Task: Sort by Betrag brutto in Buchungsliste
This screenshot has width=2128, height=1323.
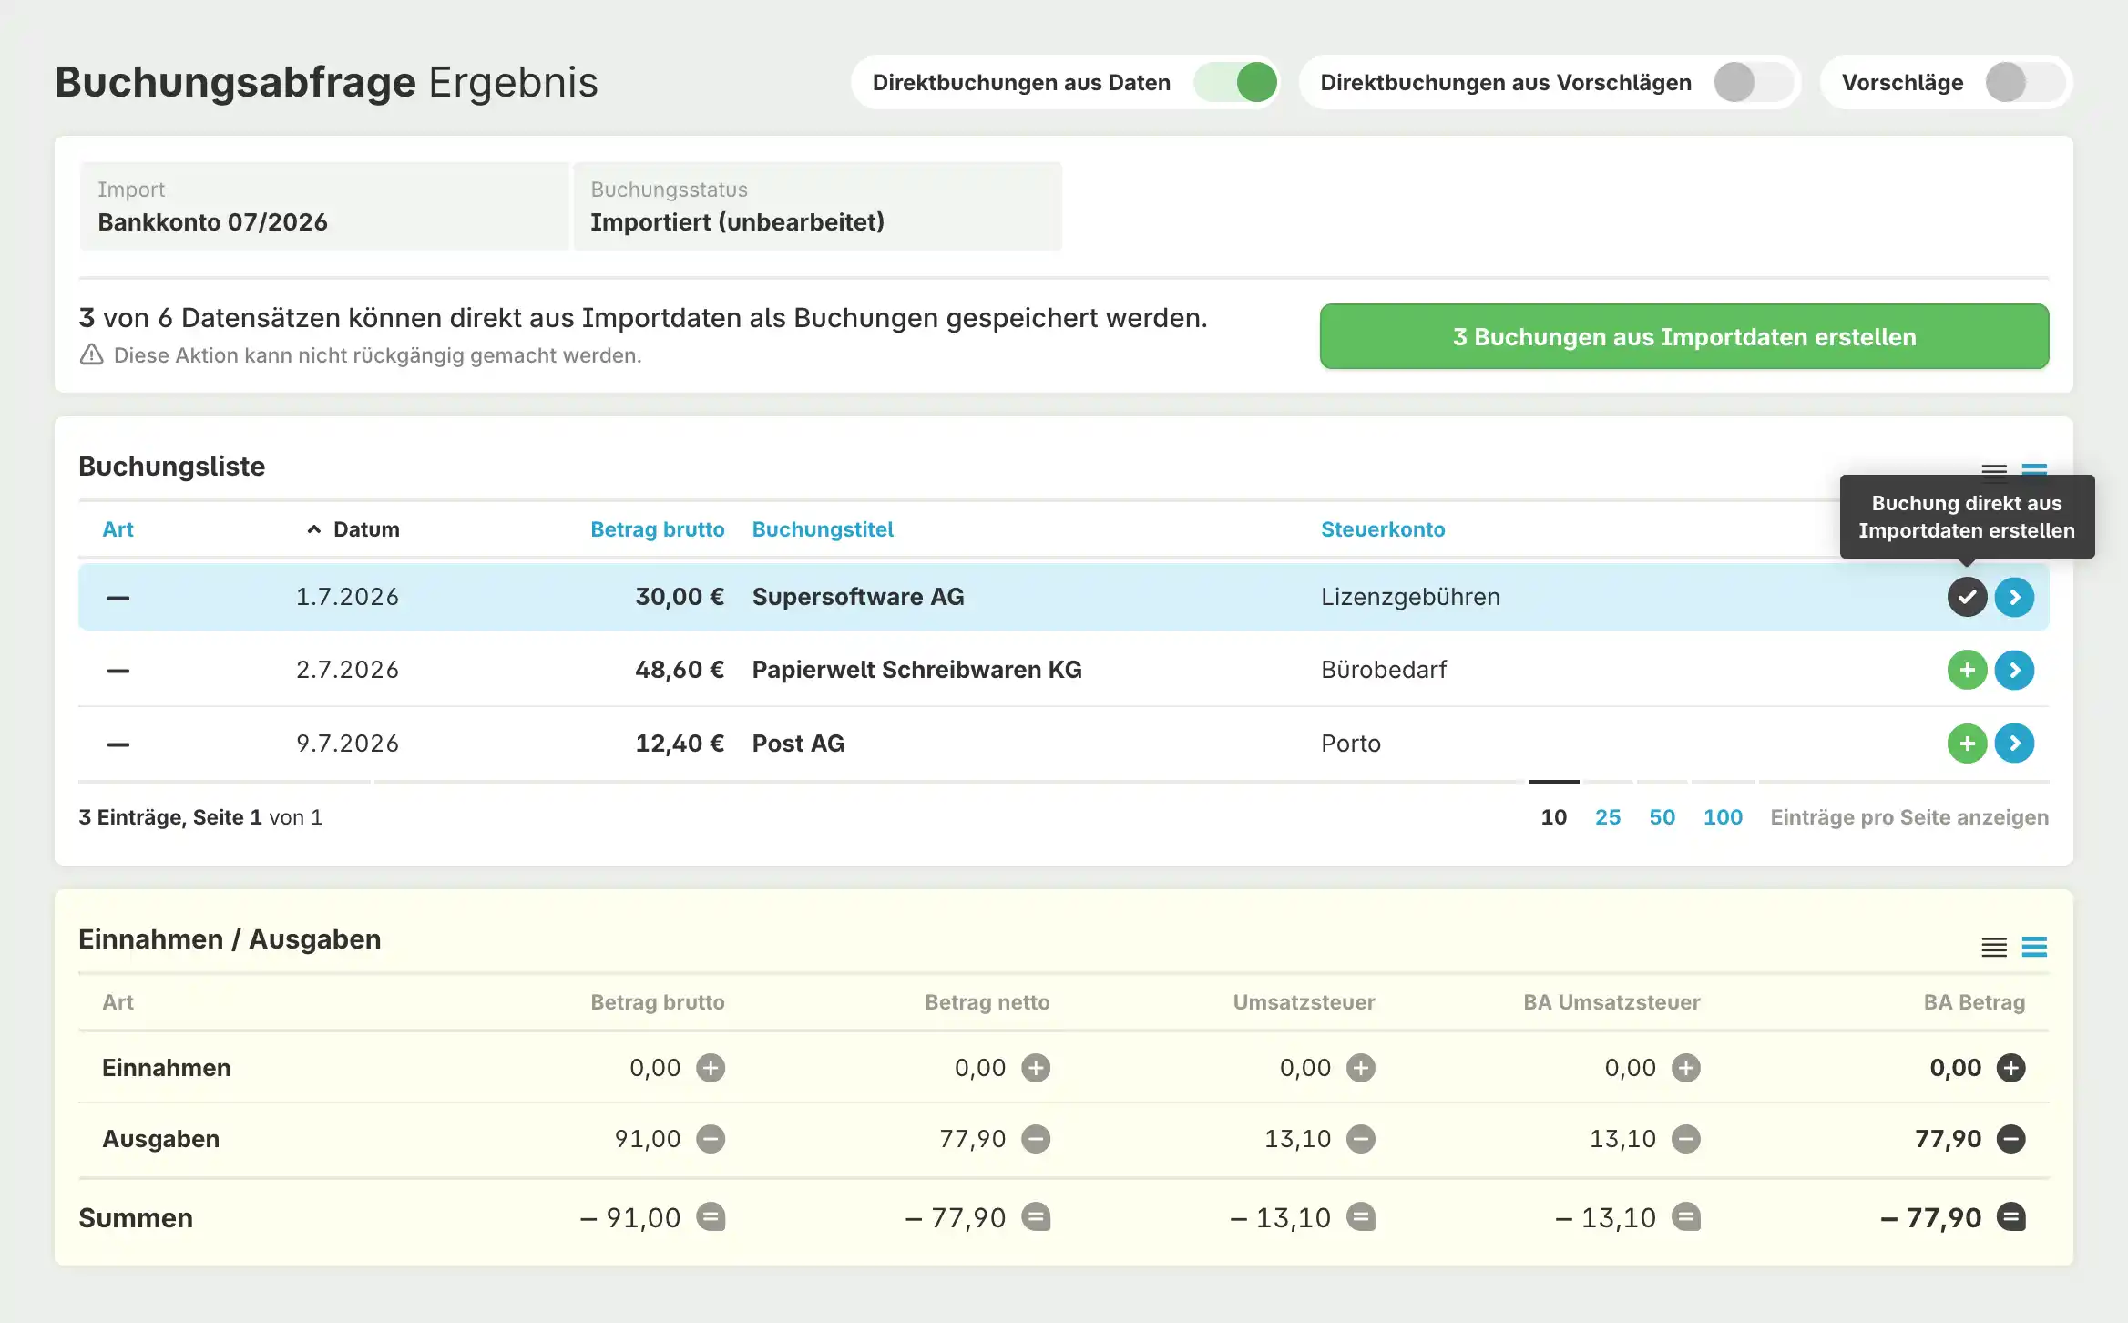Action: point(657,529)
